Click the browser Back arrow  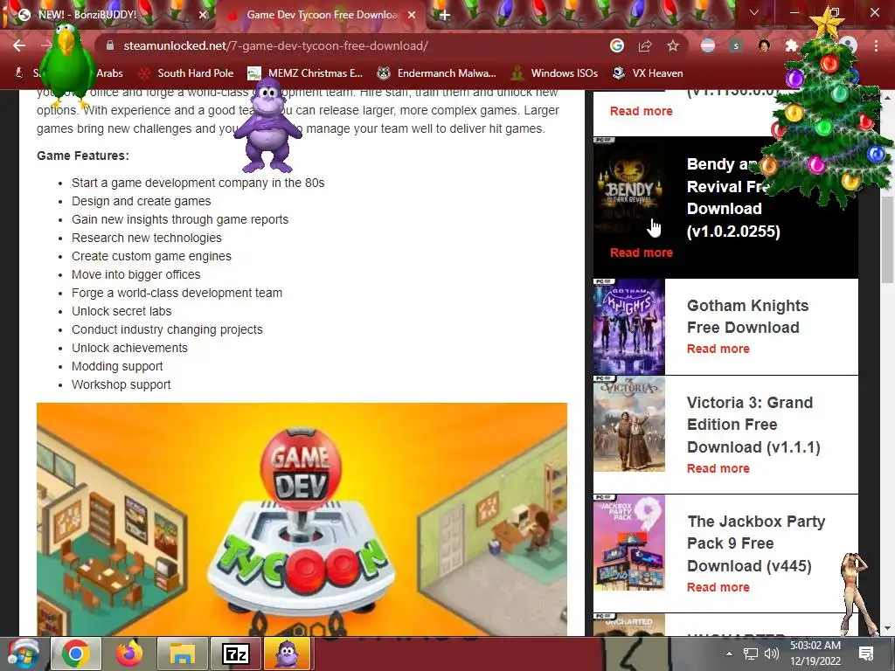(x=19, y=45)
